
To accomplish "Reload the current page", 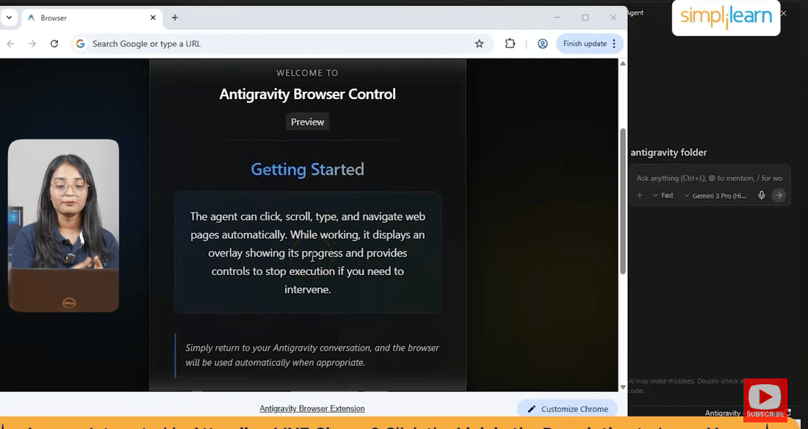I will coord(54,43).
